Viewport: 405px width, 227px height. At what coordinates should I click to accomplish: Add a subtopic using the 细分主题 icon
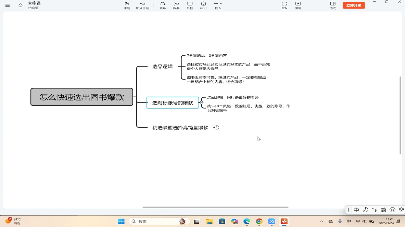click(142, 5)
